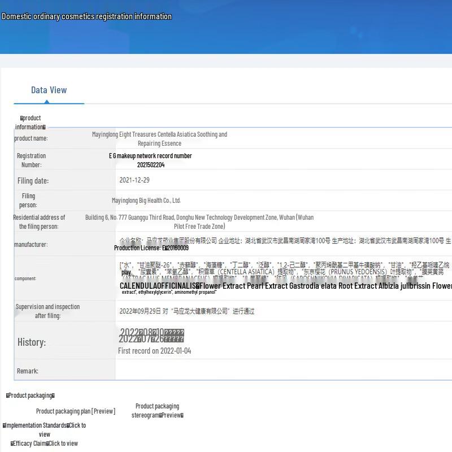The height and width of the screenshot is (452, 452).
Task: Click the 2022-08-10 history entry
Action: click(151, 332)
